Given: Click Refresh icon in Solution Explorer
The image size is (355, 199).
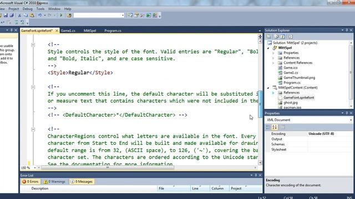Looking at the screenshot, I should (283, 36).
